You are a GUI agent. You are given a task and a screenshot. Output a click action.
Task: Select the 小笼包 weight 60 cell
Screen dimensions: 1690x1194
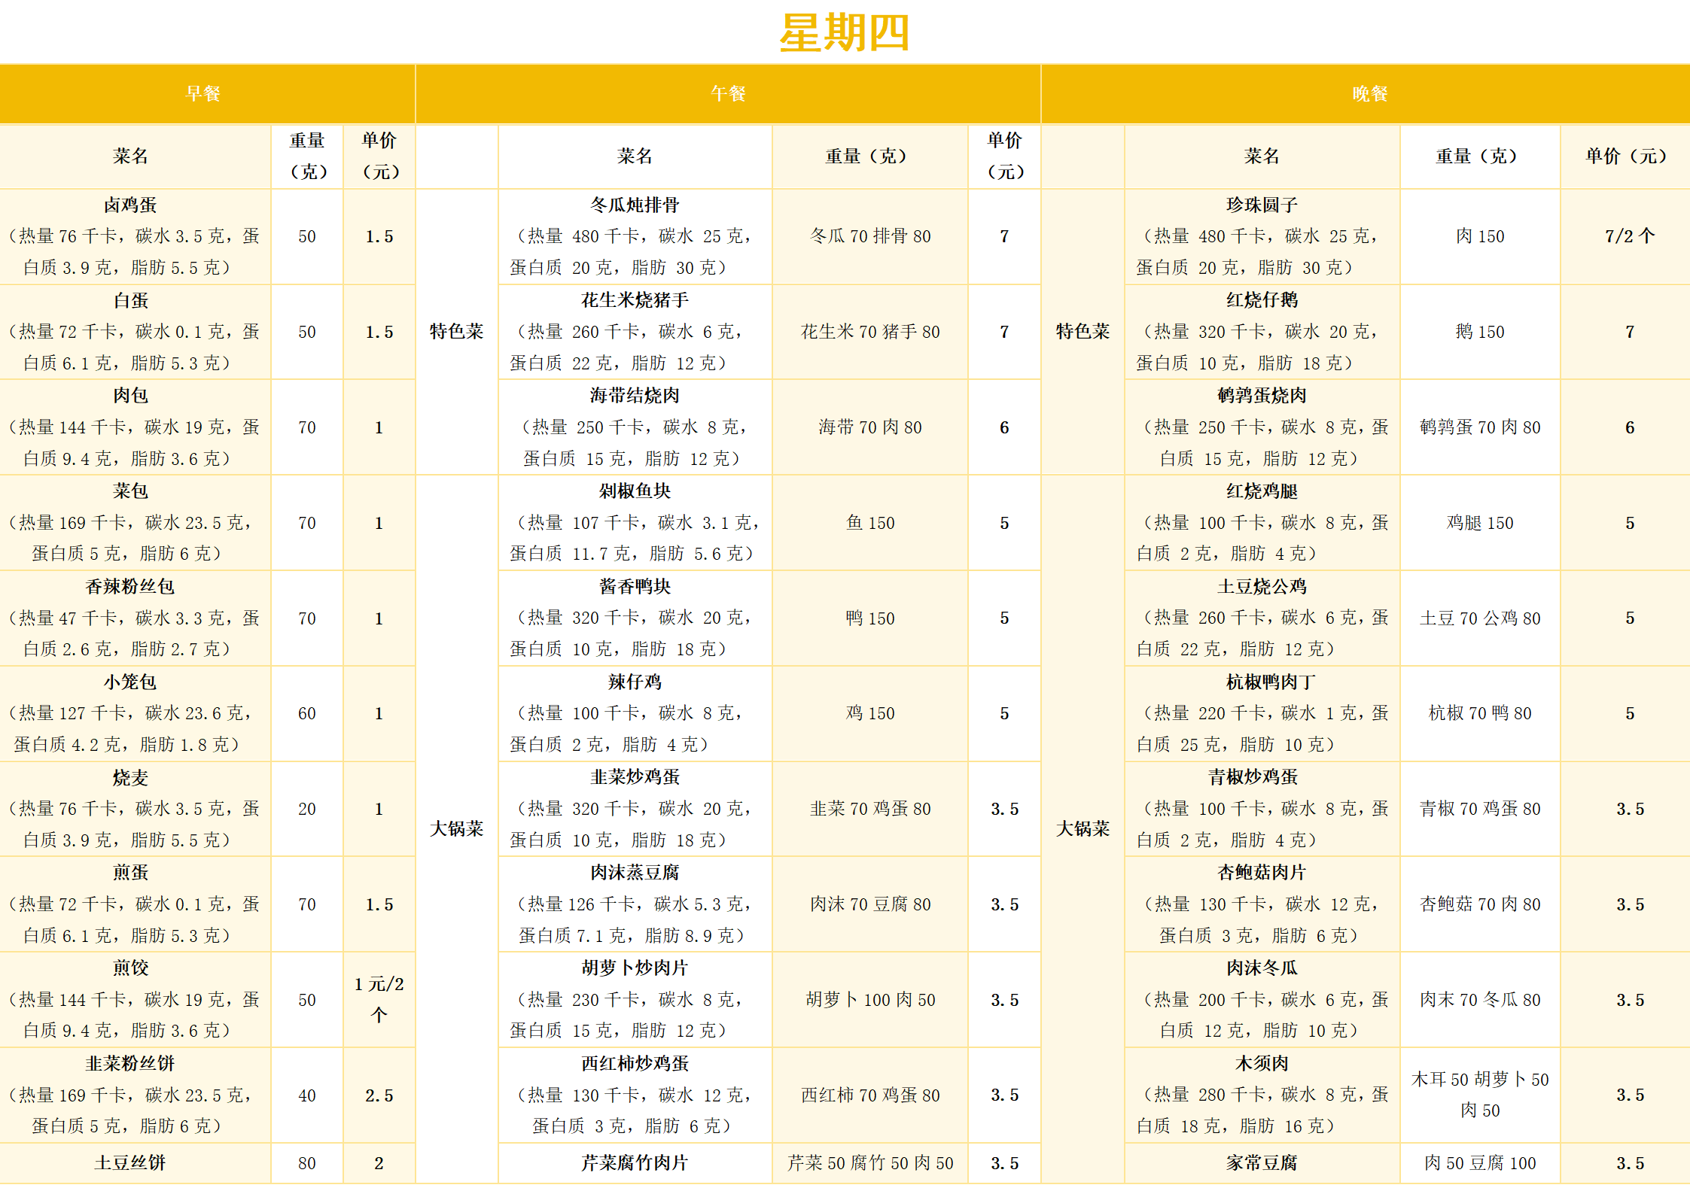[x=306, y=713]
